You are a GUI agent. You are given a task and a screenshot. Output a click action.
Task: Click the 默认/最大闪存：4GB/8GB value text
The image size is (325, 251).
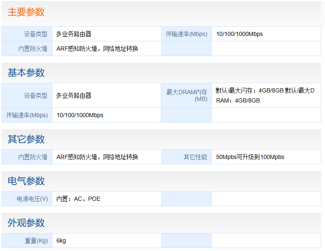pos(249,90)
